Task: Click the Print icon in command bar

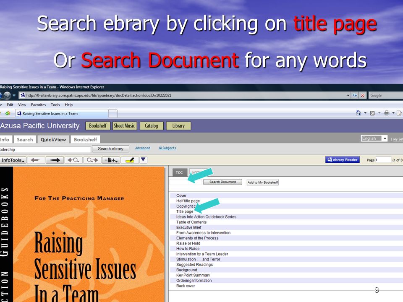Action: point(386,113)
